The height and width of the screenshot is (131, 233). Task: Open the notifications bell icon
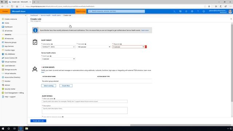186,11
